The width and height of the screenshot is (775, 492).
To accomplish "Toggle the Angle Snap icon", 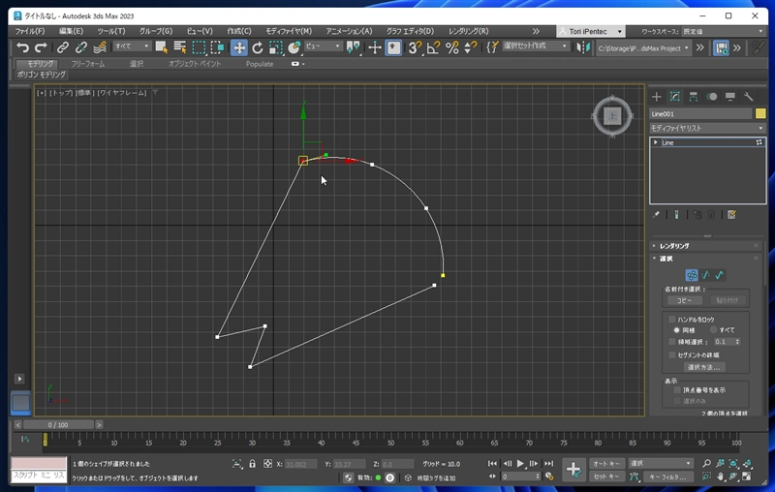I will (x=433, y=47).
